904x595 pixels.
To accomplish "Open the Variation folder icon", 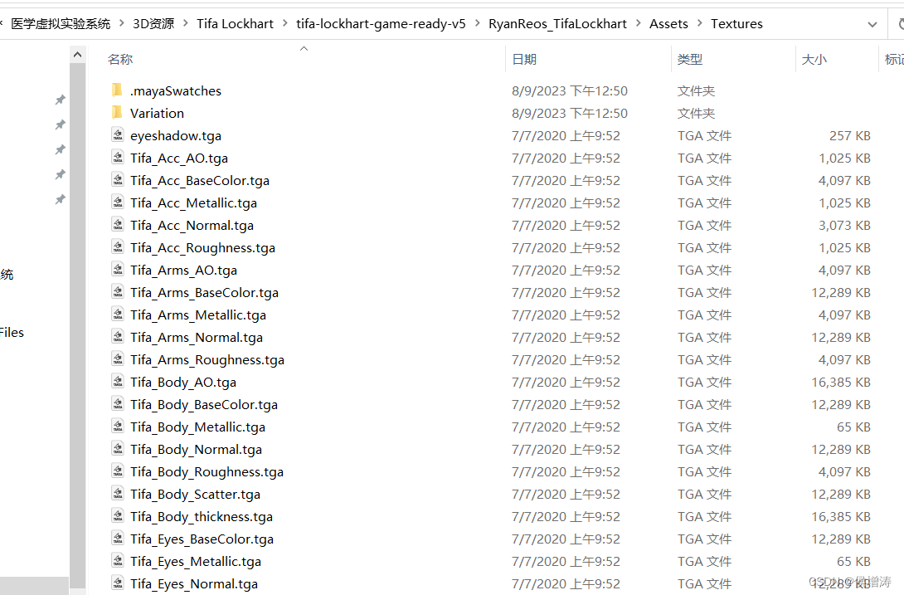I will click(117, 113).
